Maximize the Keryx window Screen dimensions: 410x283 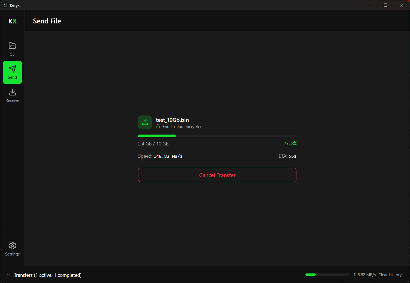[x=385, y=5]
